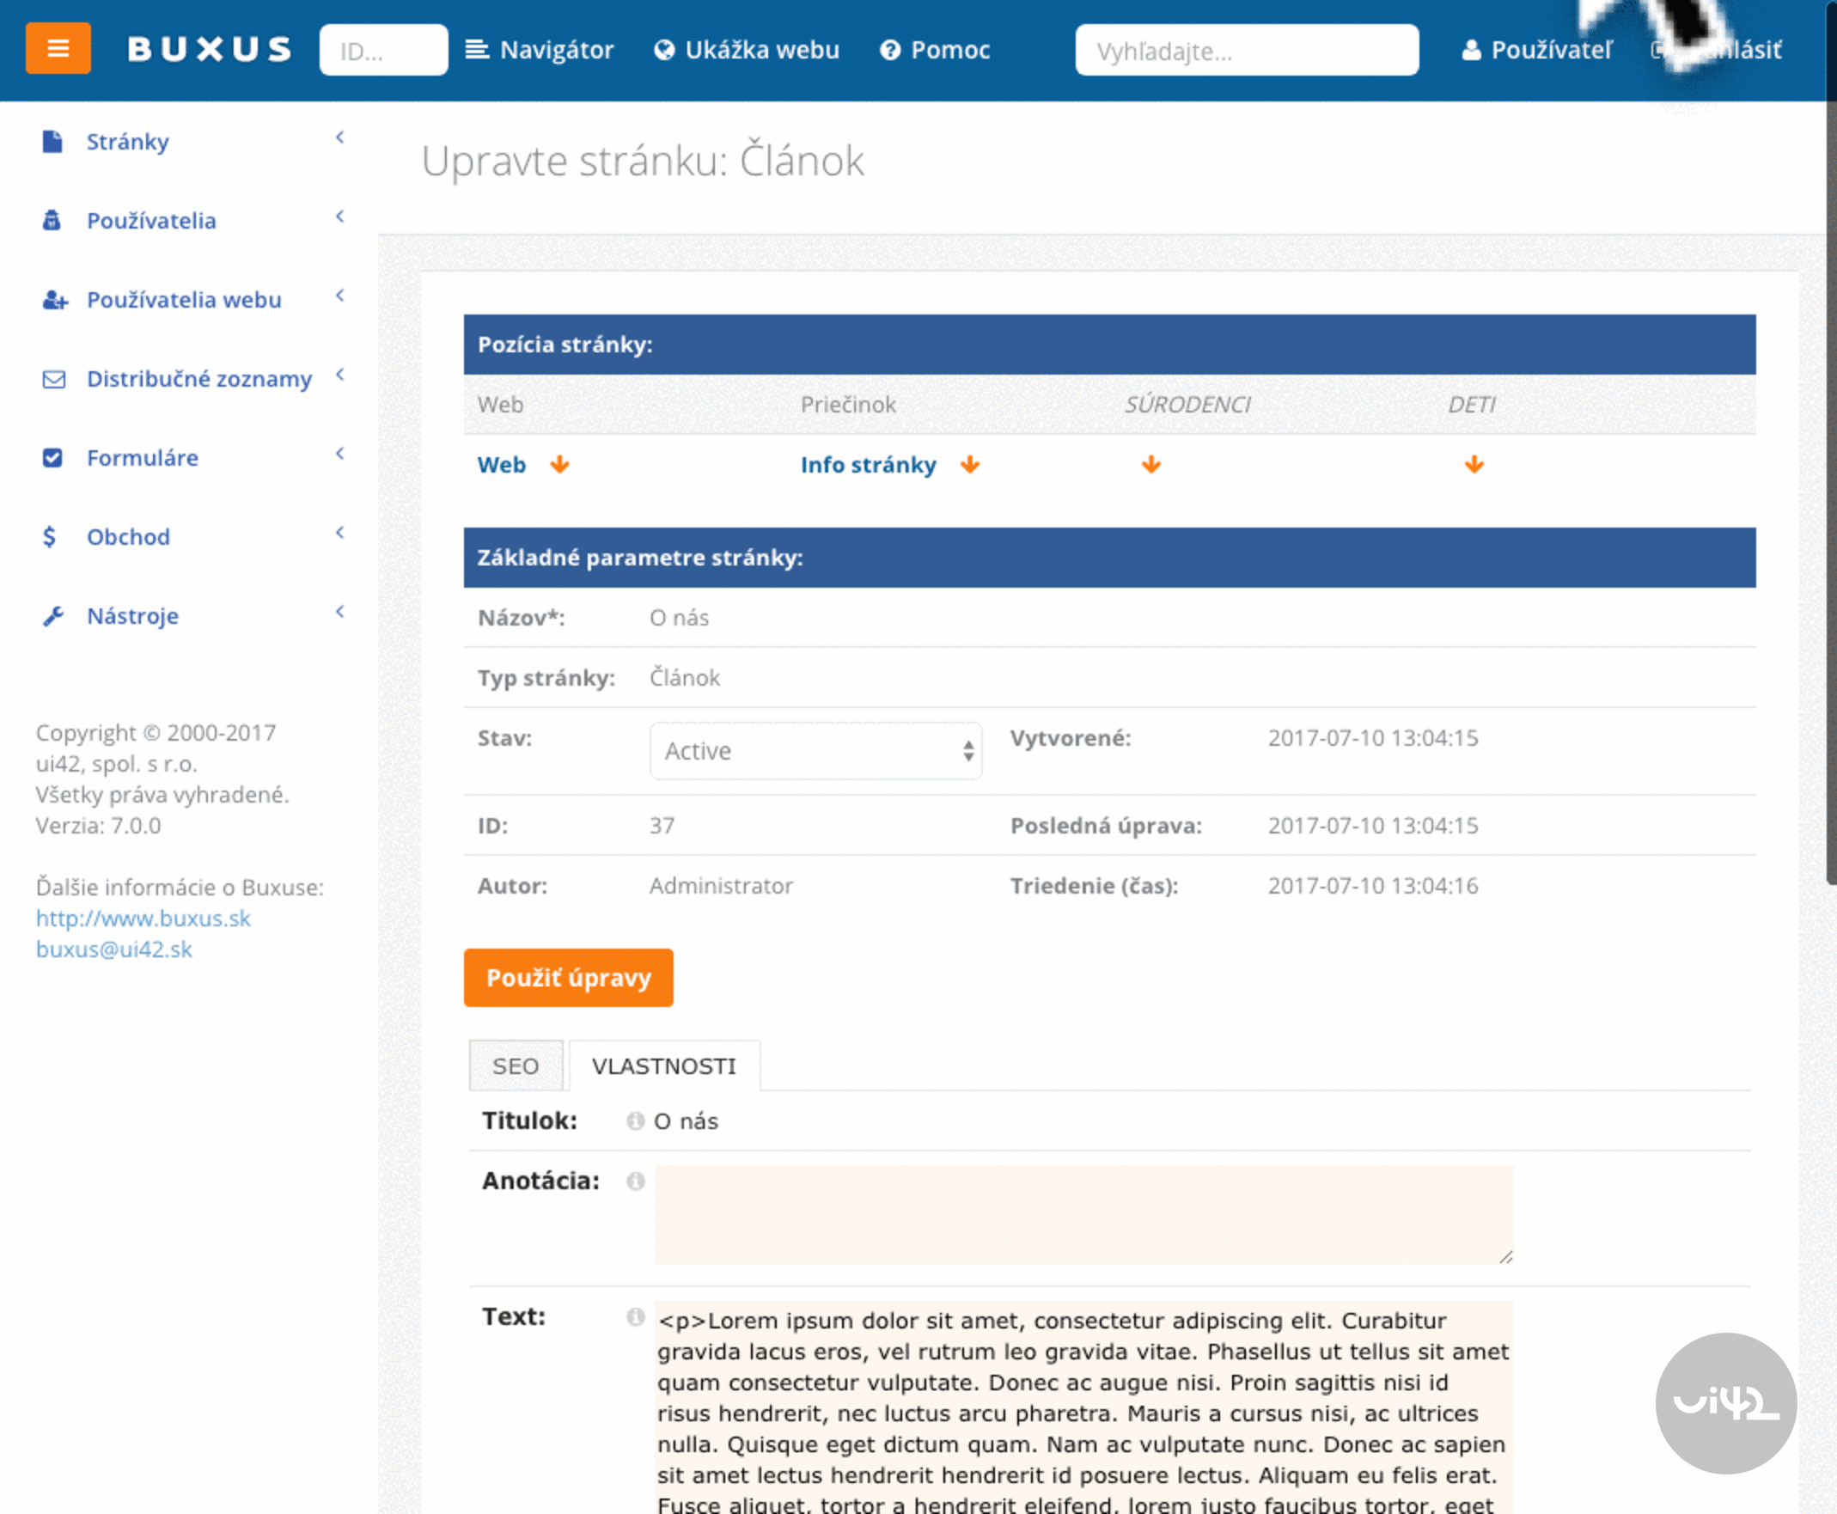1837x1514 pixels.
Task: Open the hamburger menu
Action: coord(58,49)
